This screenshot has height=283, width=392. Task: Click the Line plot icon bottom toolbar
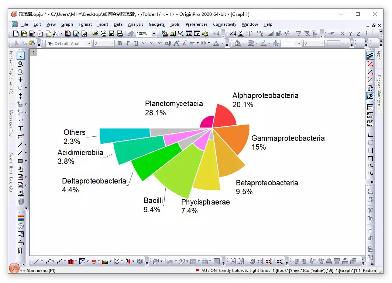click(37, 261)
